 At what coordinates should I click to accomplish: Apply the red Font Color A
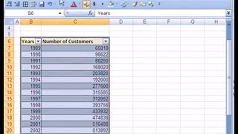[74, 4]
